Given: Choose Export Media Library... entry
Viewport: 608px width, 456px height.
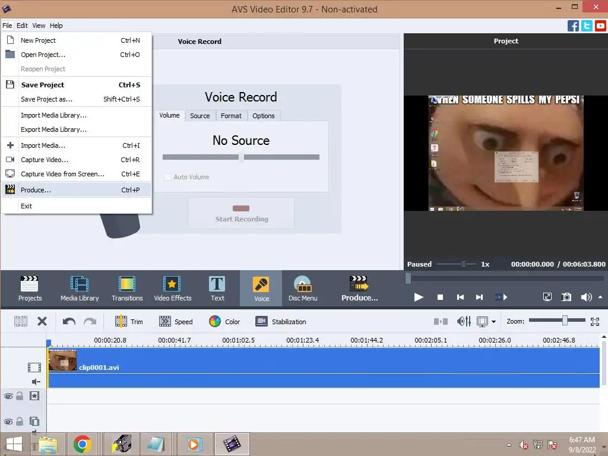Looking at the screenshot, I should pos(77,129).
